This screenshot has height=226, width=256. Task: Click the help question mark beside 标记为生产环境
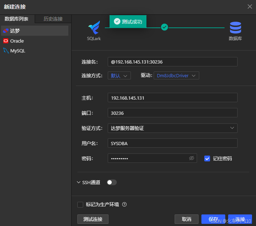click(x=124, y=204)
